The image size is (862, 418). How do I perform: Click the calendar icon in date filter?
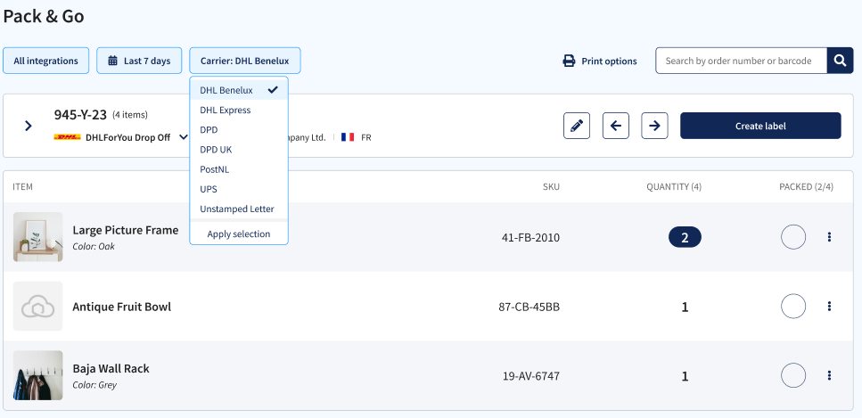[x=112, y=61]
